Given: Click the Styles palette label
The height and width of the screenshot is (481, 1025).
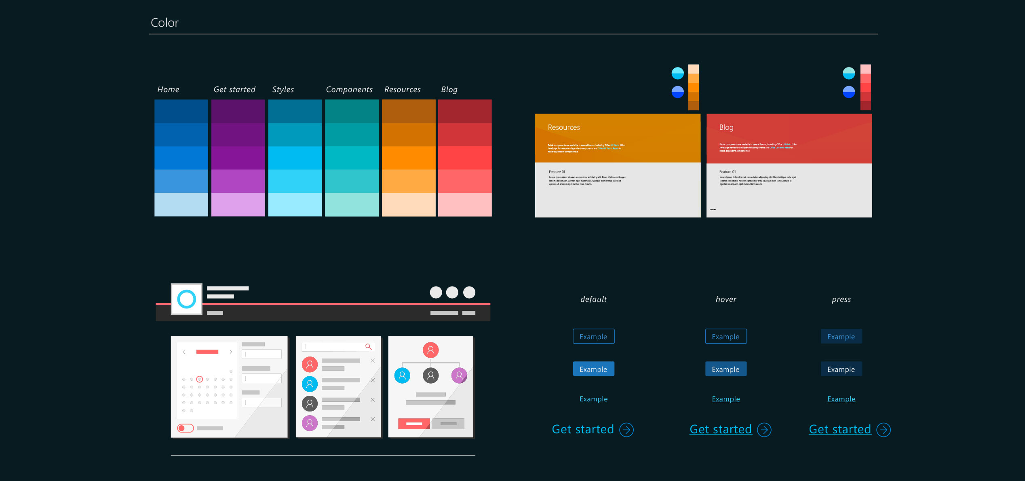Looking at the screenshot, I should [283, 89].
